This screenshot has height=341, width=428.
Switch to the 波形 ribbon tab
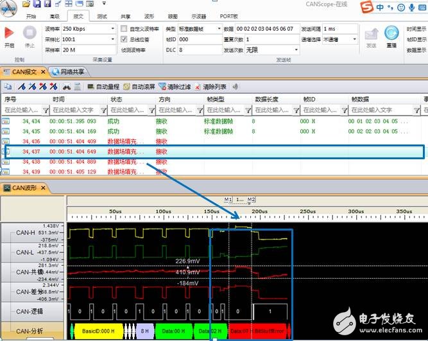pos(149,17)
